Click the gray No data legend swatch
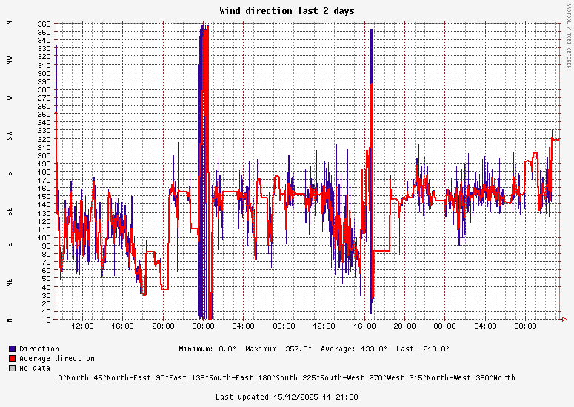The width and height of the screenshot is (574, 407). click(12, 368)
